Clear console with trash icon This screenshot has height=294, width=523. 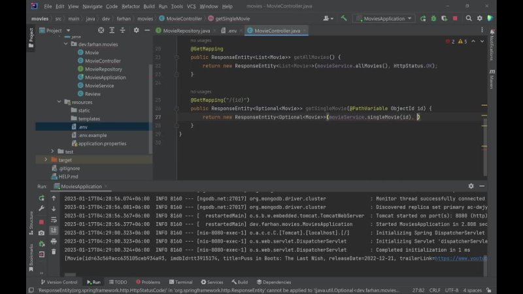54,252
